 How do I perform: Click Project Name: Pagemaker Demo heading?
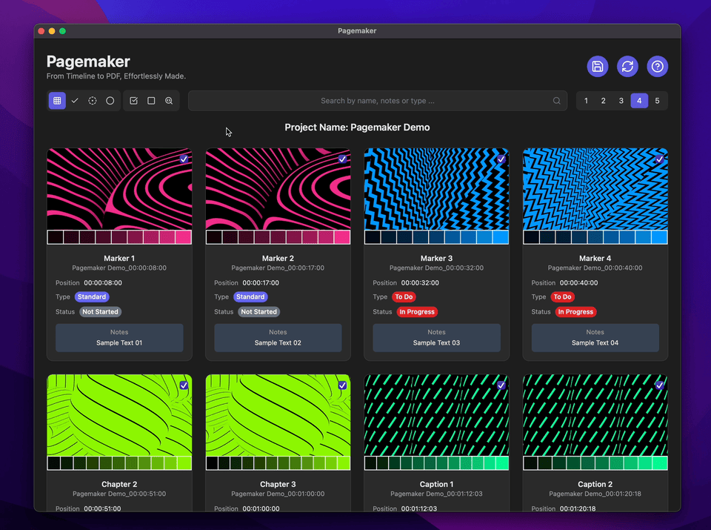(357, 127)
